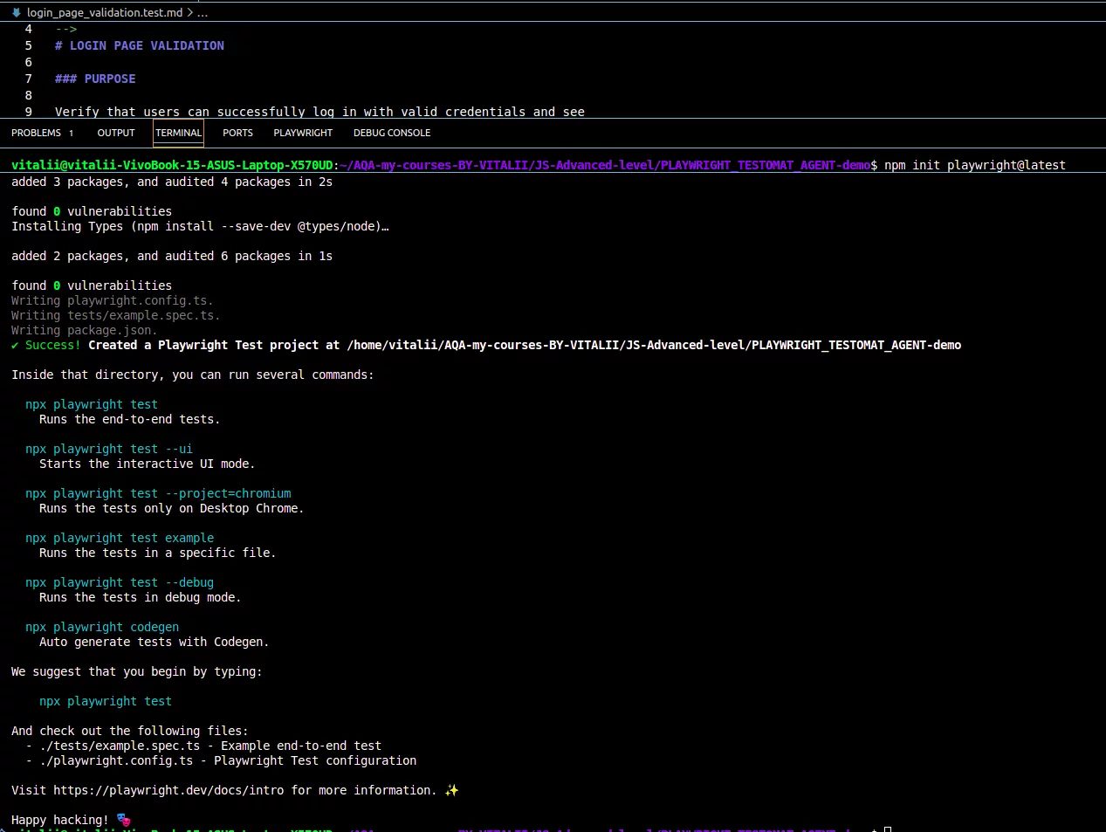The width and height of the screenshot is (1106, 832).
Task: Expand the breadcrumb ellipsis segment
Action: pyautogui.click(x=203, y=12)
